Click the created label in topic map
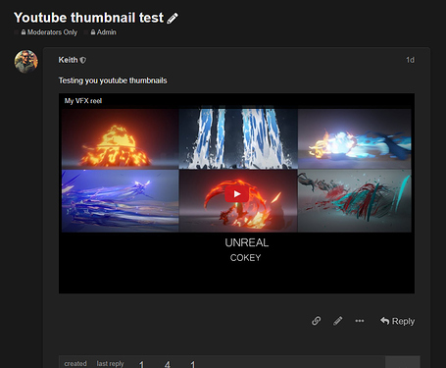Screen dimensions: 446x368 coord(75,364)
